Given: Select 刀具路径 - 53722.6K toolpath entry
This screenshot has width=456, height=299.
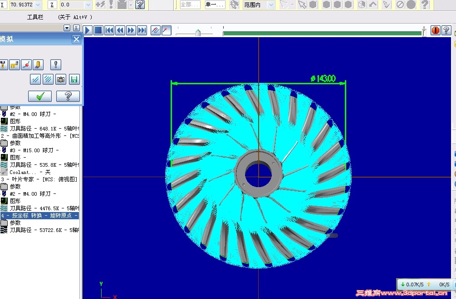Looking at the screenshot, I should tap(44, 230).
